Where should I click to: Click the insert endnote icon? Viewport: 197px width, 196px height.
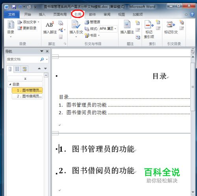(x=61, y=23)
